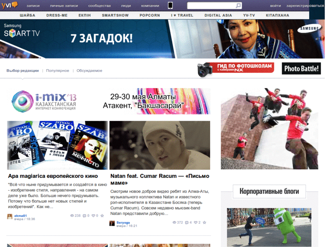Image resolution: width=329 pixels, height=247 pixels.
Task: Favorite Natan feat. article with star icon
Action: [x=204, y=222]
